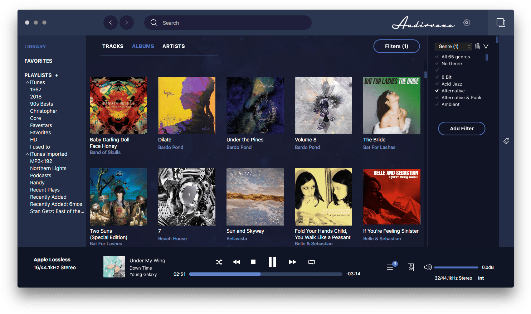This screenshot has width=531, height=314.
Task: Seek within the track progress bar
Action: [265, 274]
